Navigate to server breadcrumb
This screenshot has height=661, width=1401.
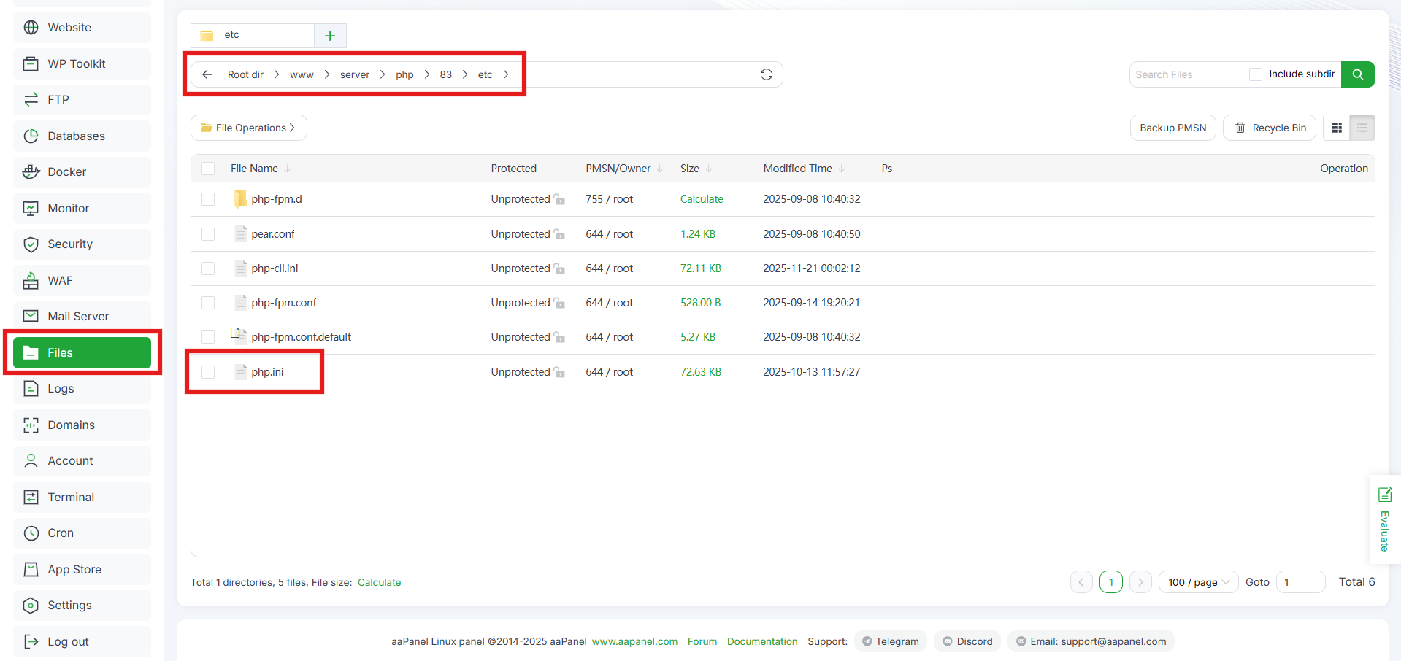tap(355, 75)
